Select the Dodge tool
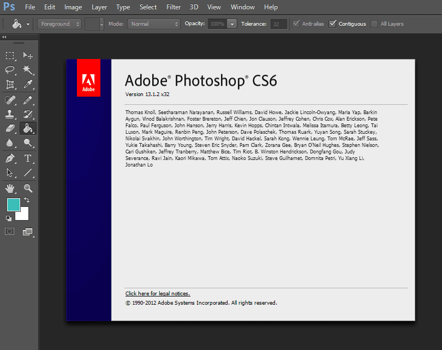The width and height of the screenshot is (442, 350). click(x=28, y=143)
